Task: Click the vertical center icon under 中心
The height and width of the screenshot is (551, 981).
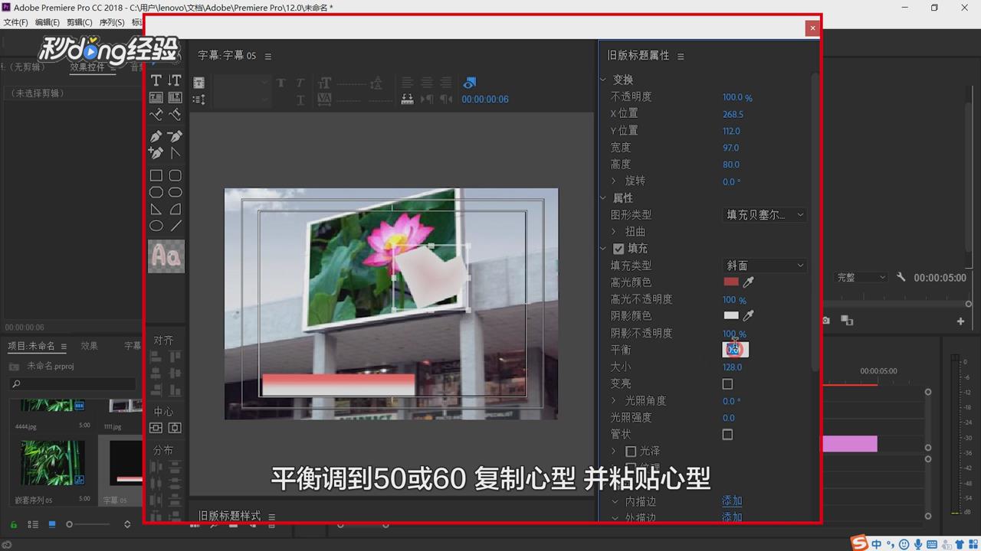Action: click(175, 428)
